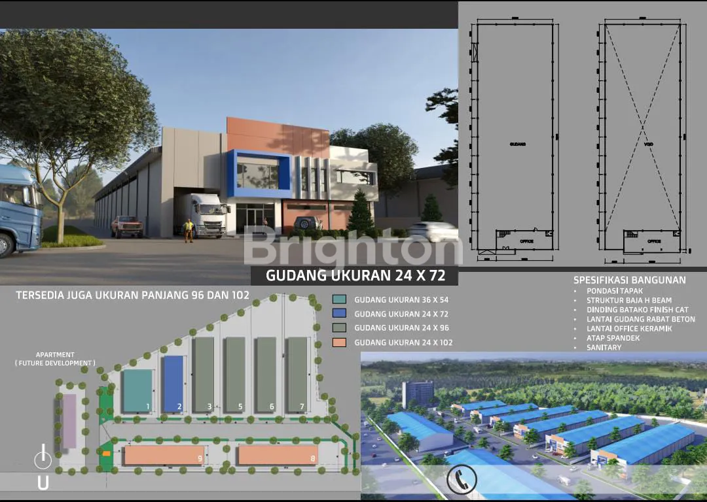This screenshot has height=502, width=707.
Task: Pick the orange Gudang 24 x 102 swatch
Action: 339,343
